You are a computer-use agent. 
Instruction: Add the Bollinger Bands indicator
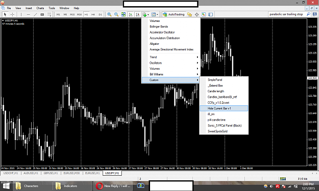tap(171, 26)
